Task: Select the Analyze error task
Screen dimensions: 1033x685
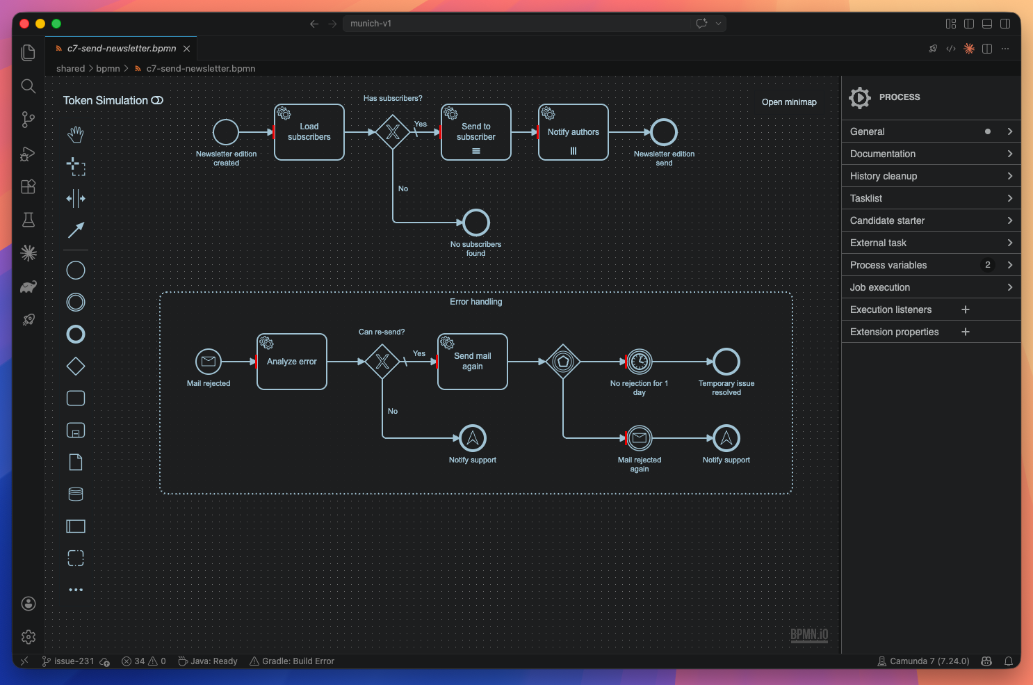Action: pyautogui.click(x=292, y=362)
